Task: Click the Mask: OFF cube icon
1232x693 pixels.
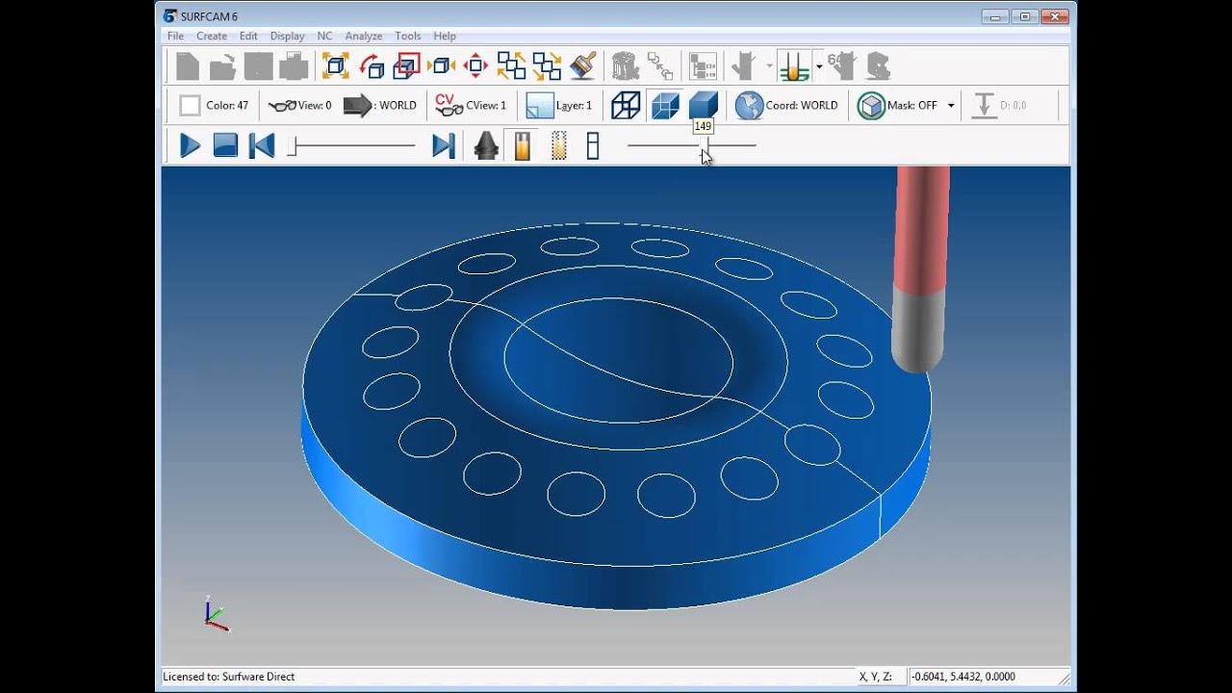Action: pos(871,106)
